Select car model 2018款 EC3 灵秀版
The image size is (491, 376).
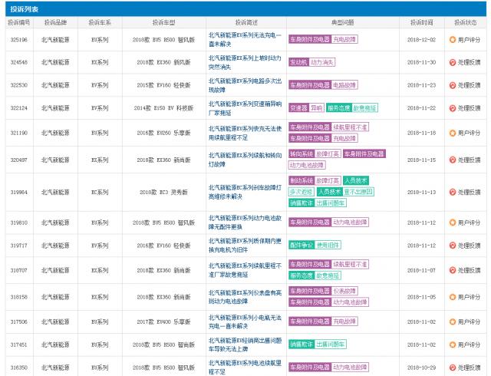point(163,192)
